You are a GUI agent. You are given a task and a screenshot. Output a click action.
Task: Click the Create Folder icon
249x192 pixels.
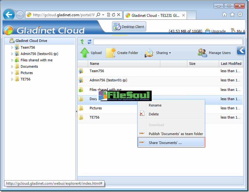click(x=111, y=53)
